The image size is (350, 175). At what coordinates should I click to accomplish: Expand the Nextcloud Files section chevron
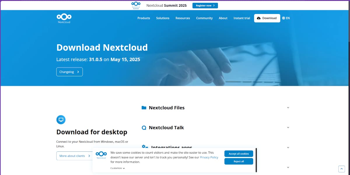tap(288, 108)
